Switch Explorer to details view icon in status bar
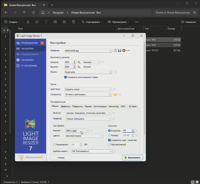This screenshot has width=200, height=184. (193, 182)
